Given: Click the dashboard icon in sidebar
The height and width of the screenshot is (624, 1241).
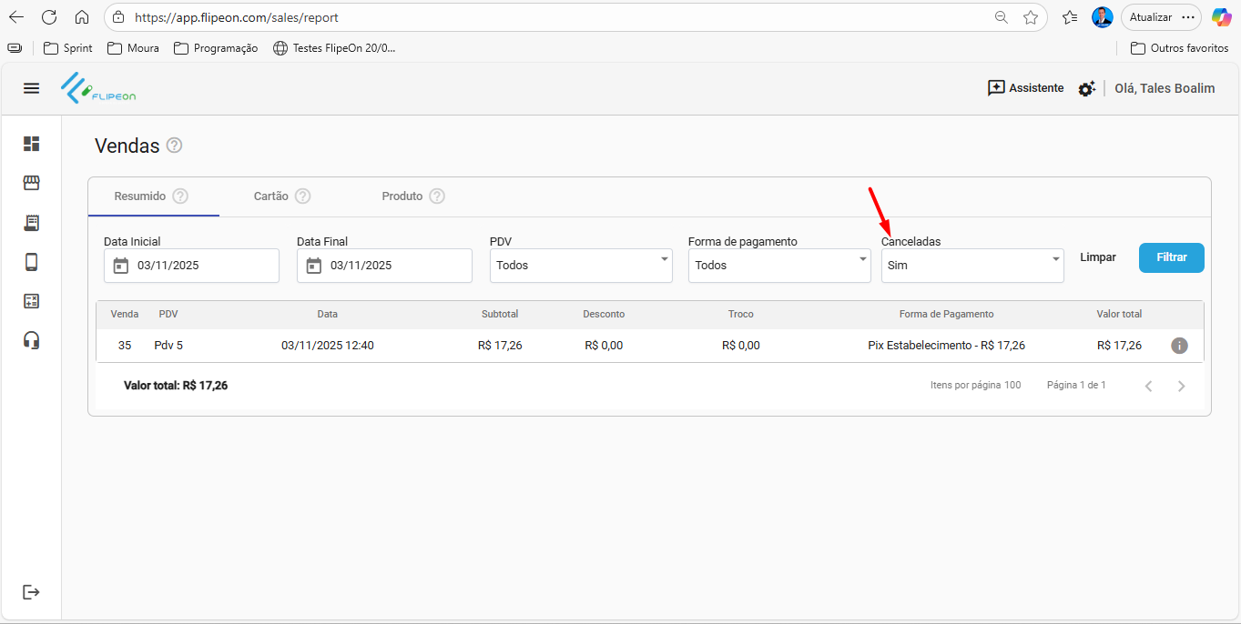Looking at the screenshot, I should click(x=32, y=144).
